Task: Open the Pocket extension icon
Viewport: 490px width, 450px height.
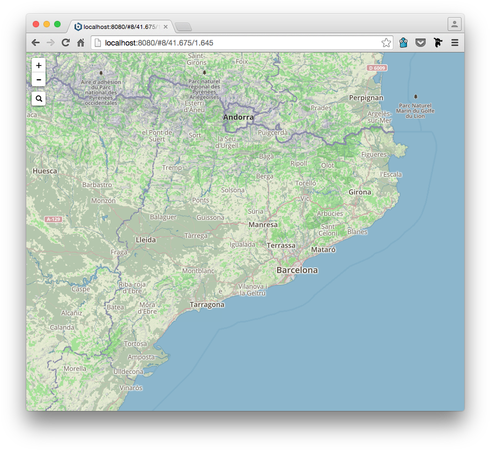Action: 420,42
